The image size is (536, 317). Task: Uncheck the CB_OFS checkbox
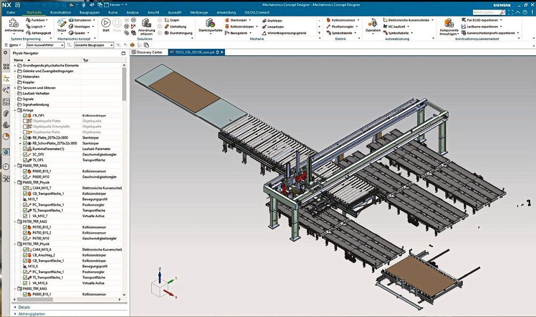(25, 115)
